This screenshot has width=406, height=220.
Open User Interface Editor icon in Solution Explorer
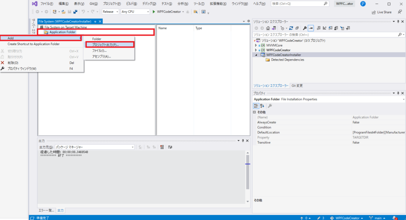coord(336,28)
